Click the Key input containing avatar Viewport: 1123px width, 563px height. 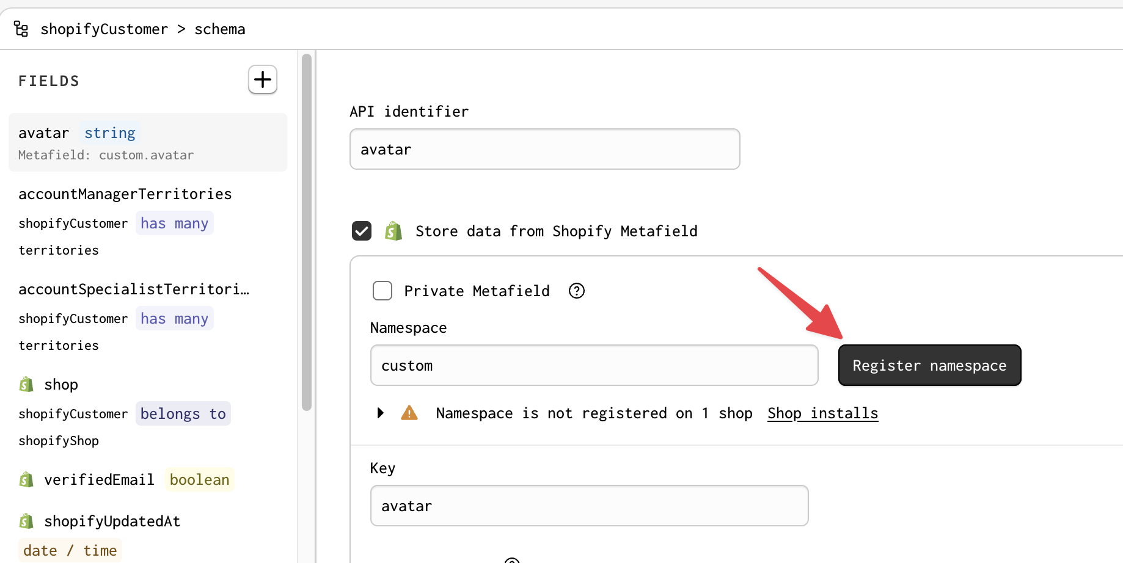point(589,506)
